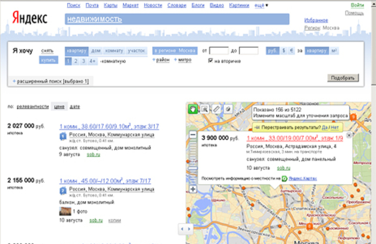Open 'Помощь' help link
This screenshot has width=376, height=244.
[354, 13]
